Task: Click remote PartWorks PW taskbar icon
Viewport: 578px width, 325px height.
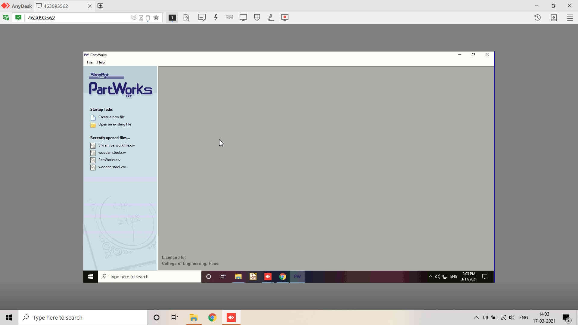Action: point(297,277)
